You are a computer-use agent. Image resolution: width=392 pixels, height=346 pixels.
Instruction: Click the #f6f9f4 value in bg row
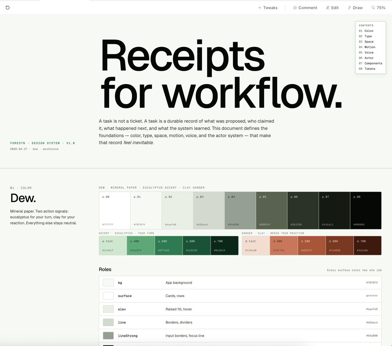click(372, 283)
